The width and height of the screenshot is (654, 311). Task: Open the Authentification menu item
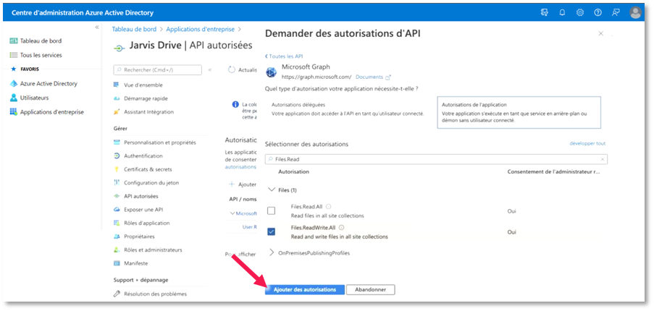[143, 155]
